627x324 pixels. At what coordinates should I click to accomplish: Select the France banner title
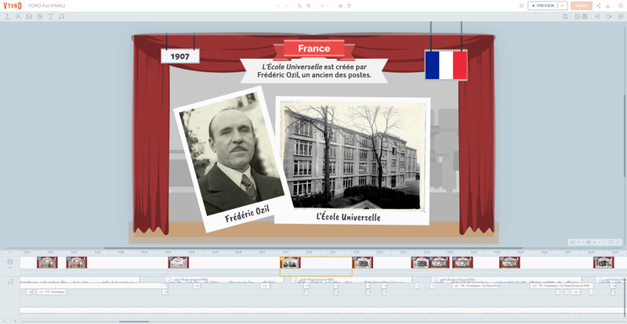point(314,49)
